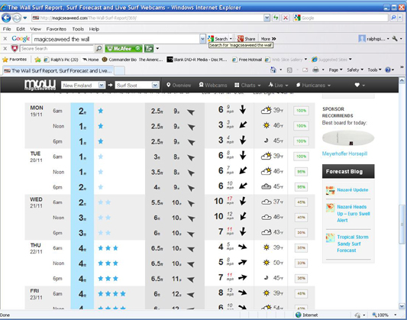Click the magicseaweed logo
Screen dimensions: 407x320
(x=40, y=85)
